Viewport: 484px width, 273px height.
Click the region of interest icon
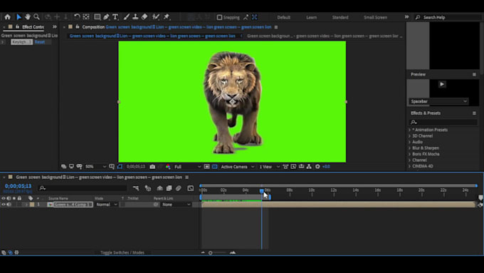(x=207, y=167)
